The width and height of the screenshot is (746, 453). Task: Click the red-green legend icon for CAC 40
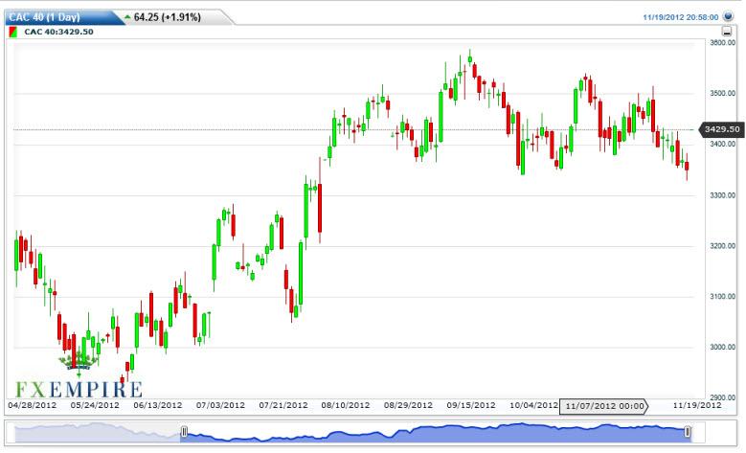(x=13, y=32)
